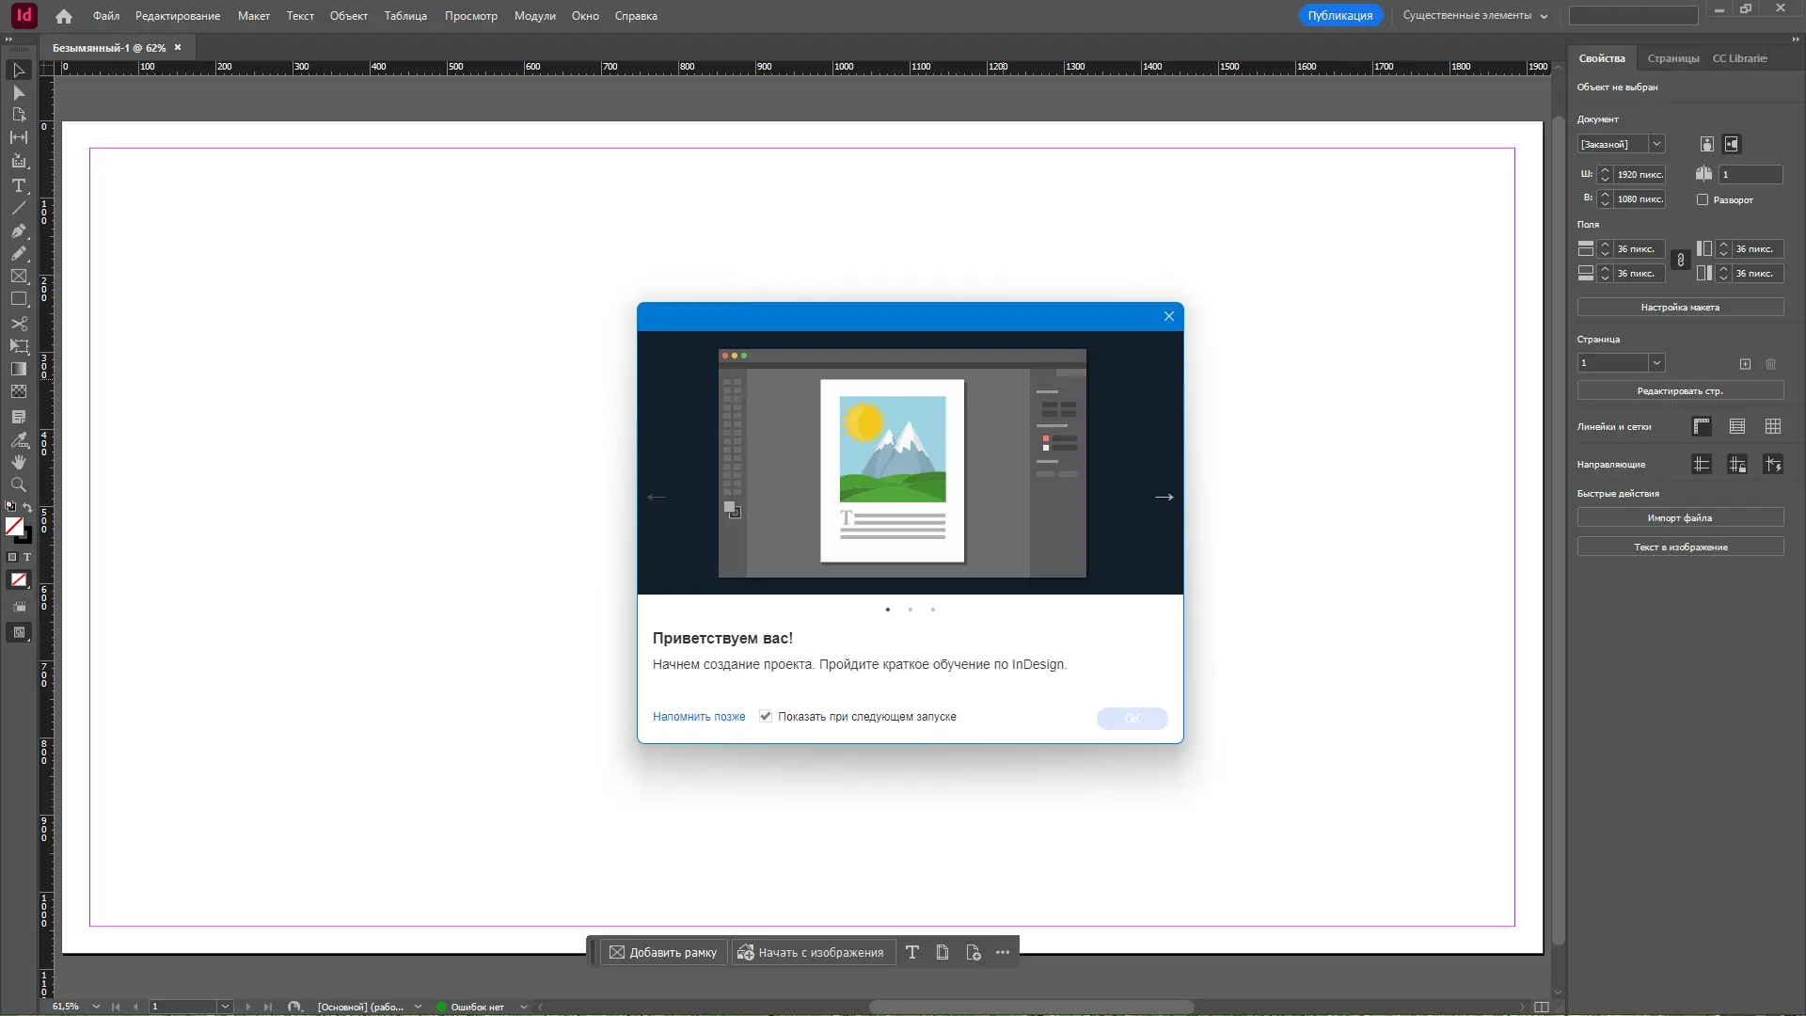1806x1016 pixels.
Task: Switch to the 'Страницы' tab
Action: point(1673,57)
